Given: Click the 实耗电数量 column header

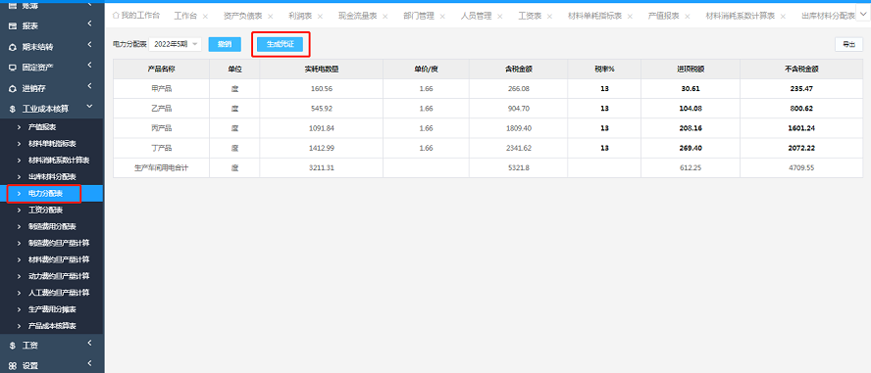Looking at the screenshot, I should tap(322, 70).
